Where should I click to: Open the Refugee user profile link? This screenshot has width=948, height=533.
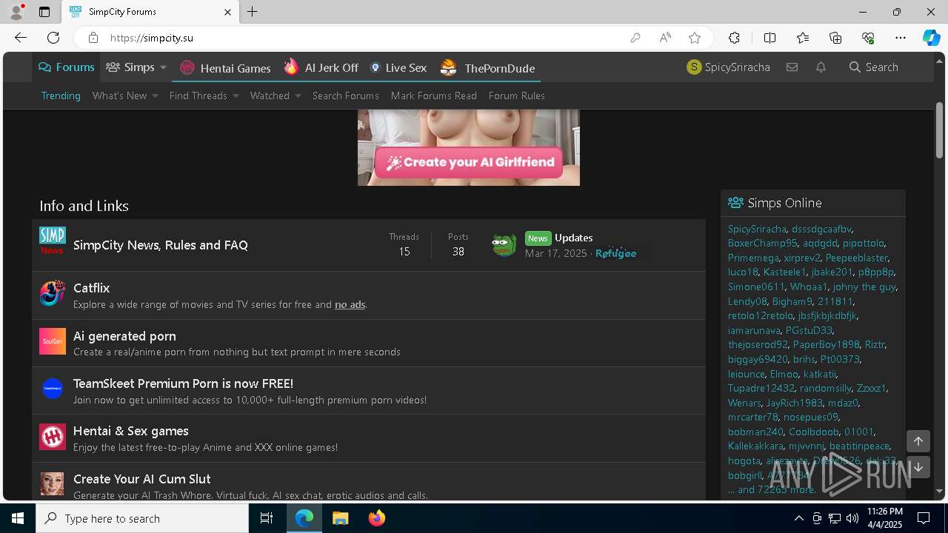pyautogui.click(x=615, y=253)
